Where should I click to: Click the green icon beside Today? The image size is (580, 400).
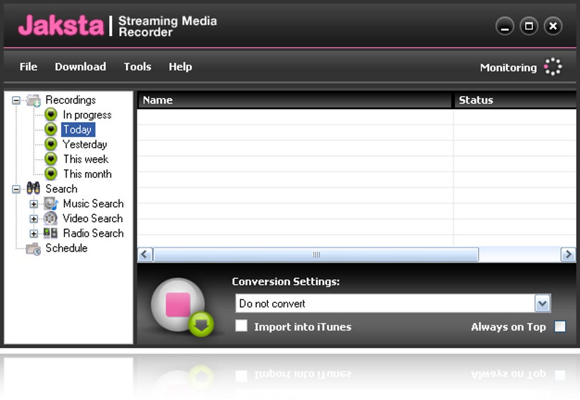tap(51, 130)
